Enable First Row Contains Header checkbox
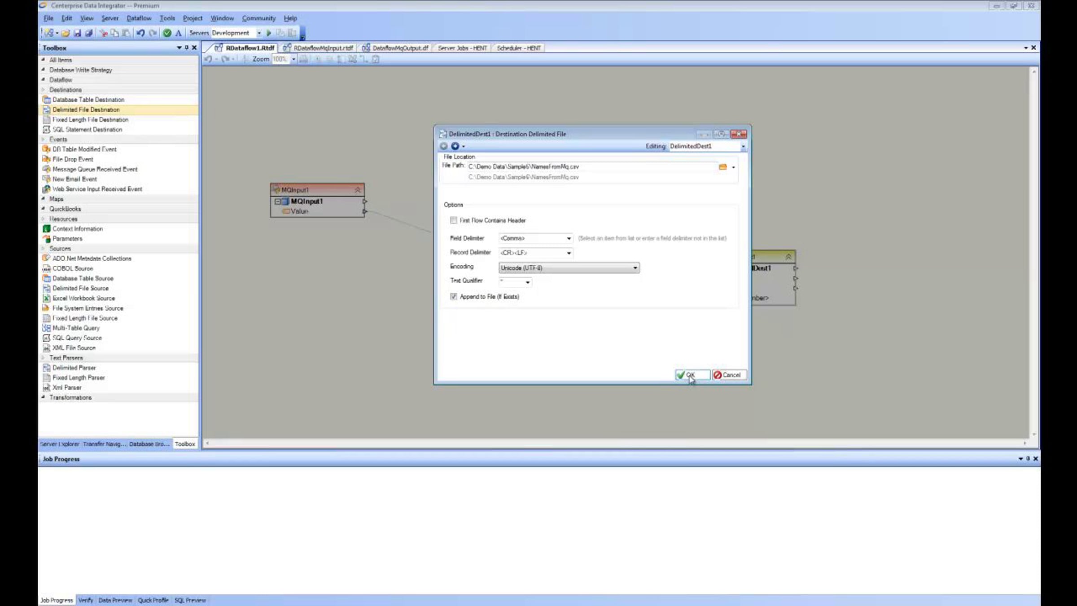This screenshot has height=606, width=1077. [453, 220]
